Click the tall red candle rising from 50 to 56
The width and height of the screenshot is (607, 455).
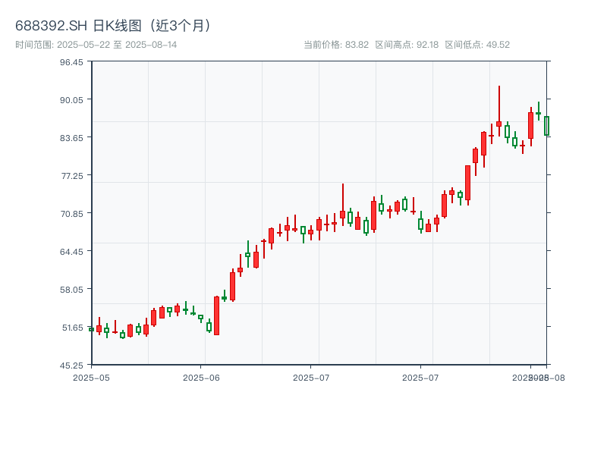click(216, 315)
